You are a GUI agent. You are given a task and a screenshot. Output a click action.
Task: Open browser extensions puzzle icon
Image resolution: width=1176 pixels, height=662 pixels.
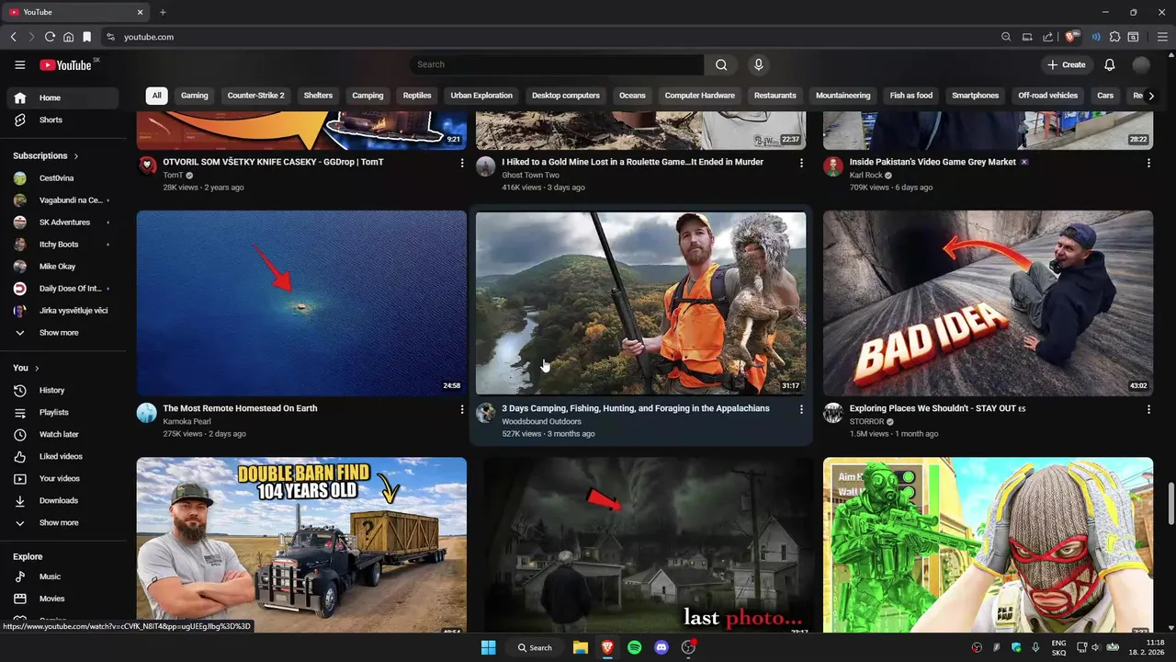click(1114, 37)
